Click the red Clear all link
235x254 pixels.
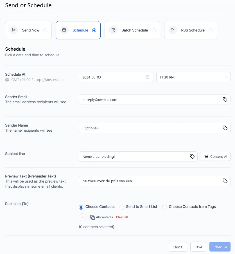click(x=122, y=217)
